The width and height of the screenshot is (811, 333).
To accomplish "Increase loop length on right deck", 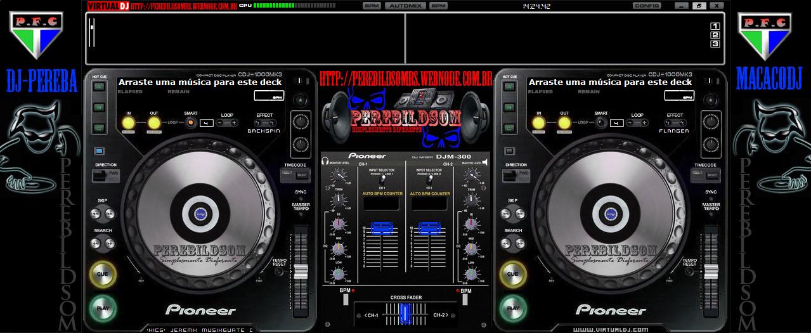I will (x=643, y=122).
